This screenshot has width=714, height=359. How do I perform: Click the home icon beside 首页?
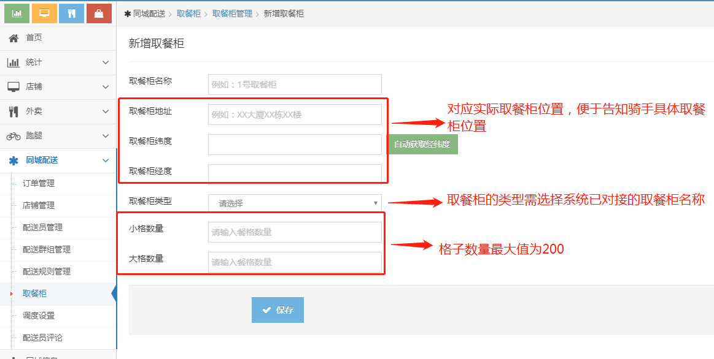click(x=14, y=38)
